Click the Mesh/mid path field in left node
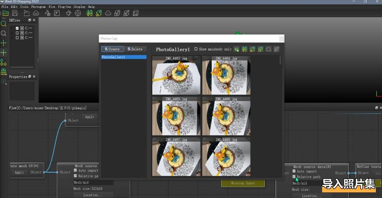The image size is (382, 198). (x=93, y=182)
